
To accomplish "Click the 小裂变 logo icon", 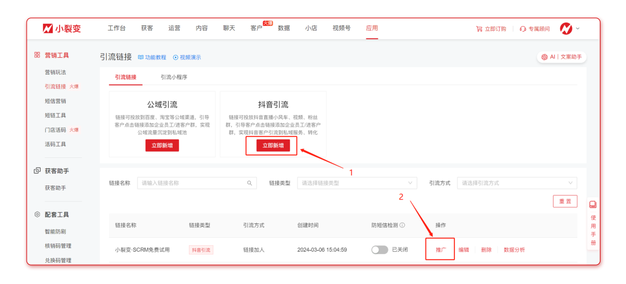I will (48, 28).
